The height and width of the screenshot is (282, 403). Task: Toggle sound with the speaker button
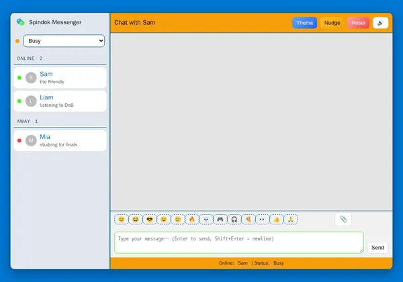click(380, 23)
